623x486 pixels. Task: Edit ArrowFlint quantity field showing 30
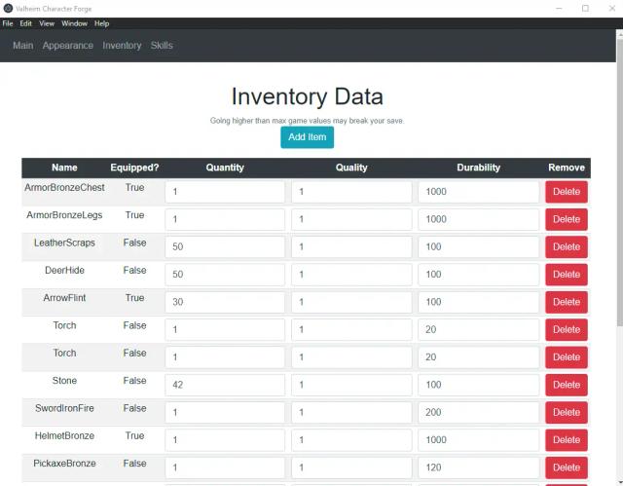(x=225, y=302)
